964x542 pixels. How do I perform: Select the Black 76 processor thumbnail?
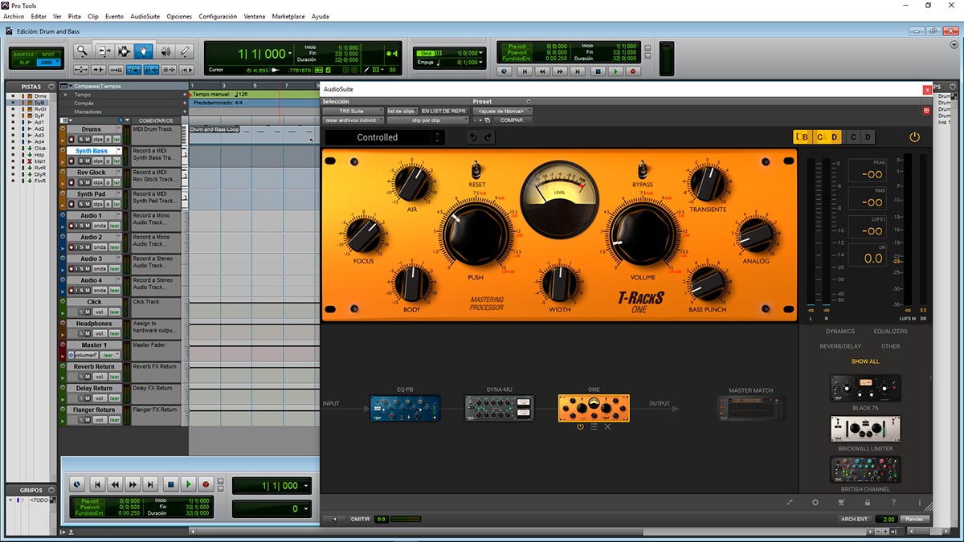click(865, 388)
